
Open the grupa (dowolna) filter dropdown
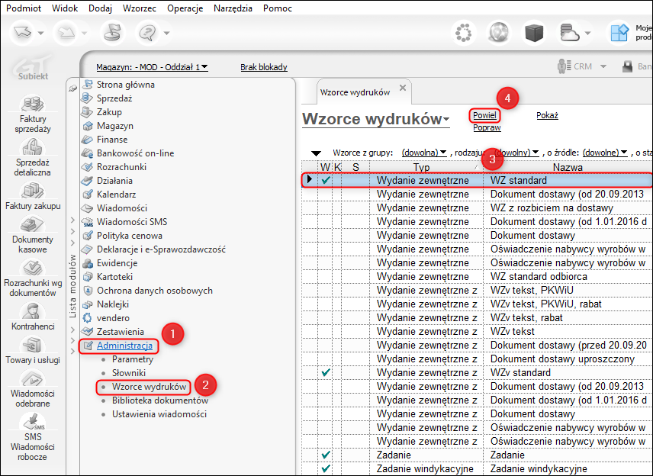tap(424, 153)
